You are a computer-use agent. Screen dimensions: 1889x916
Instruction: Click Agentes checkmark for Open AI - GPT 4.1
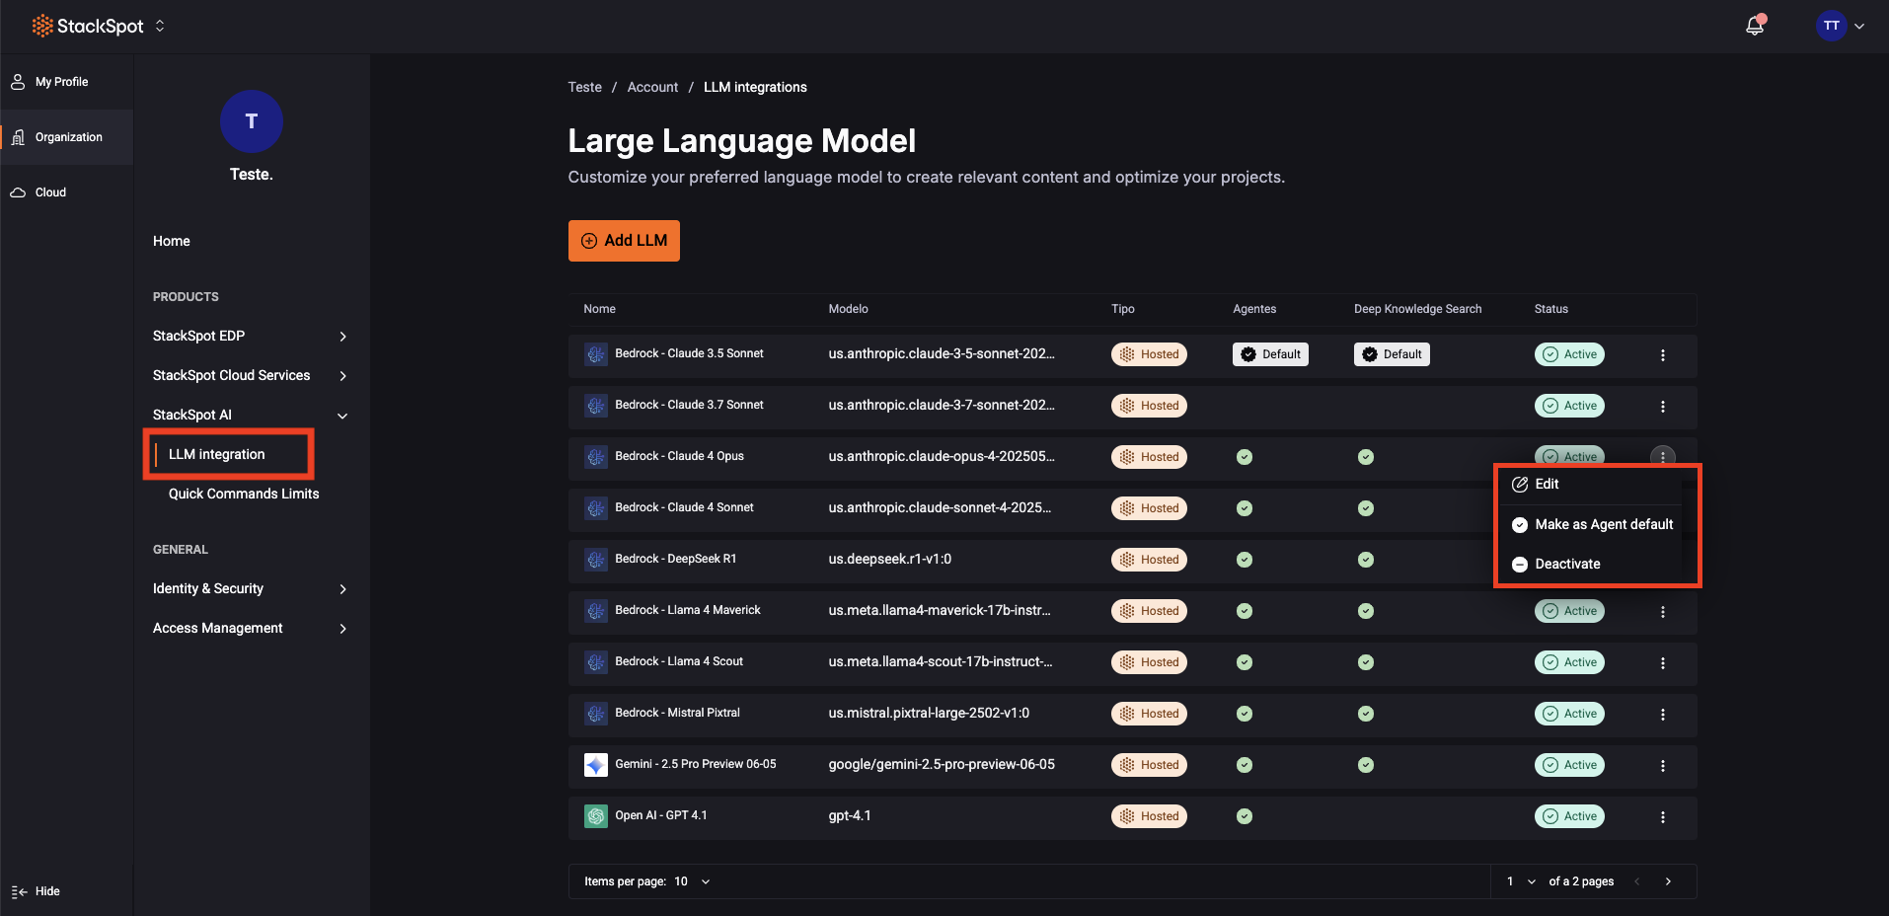tap(1245, 816)
